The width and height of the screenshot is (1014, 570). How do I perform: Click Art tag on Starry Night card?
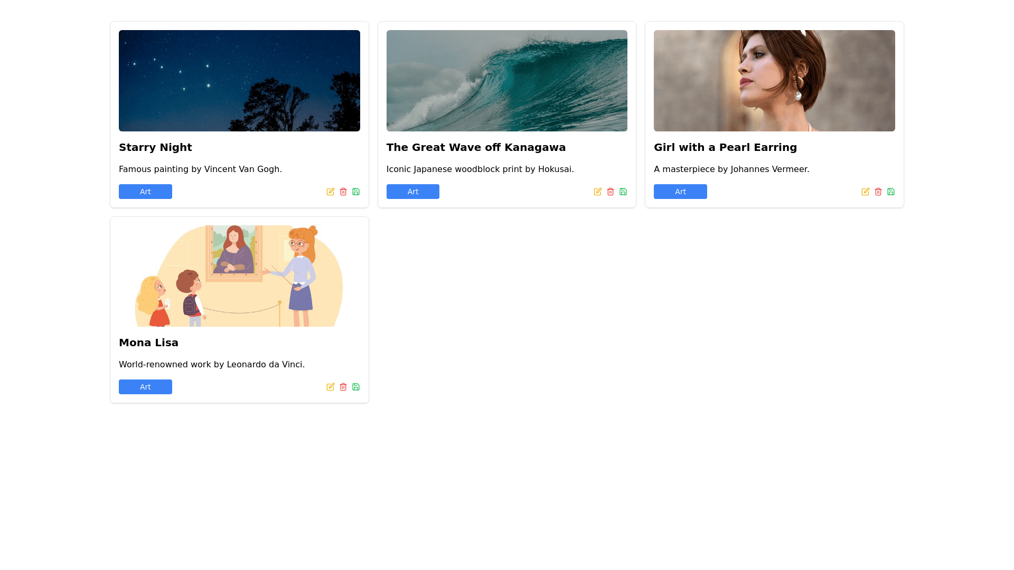145,192
